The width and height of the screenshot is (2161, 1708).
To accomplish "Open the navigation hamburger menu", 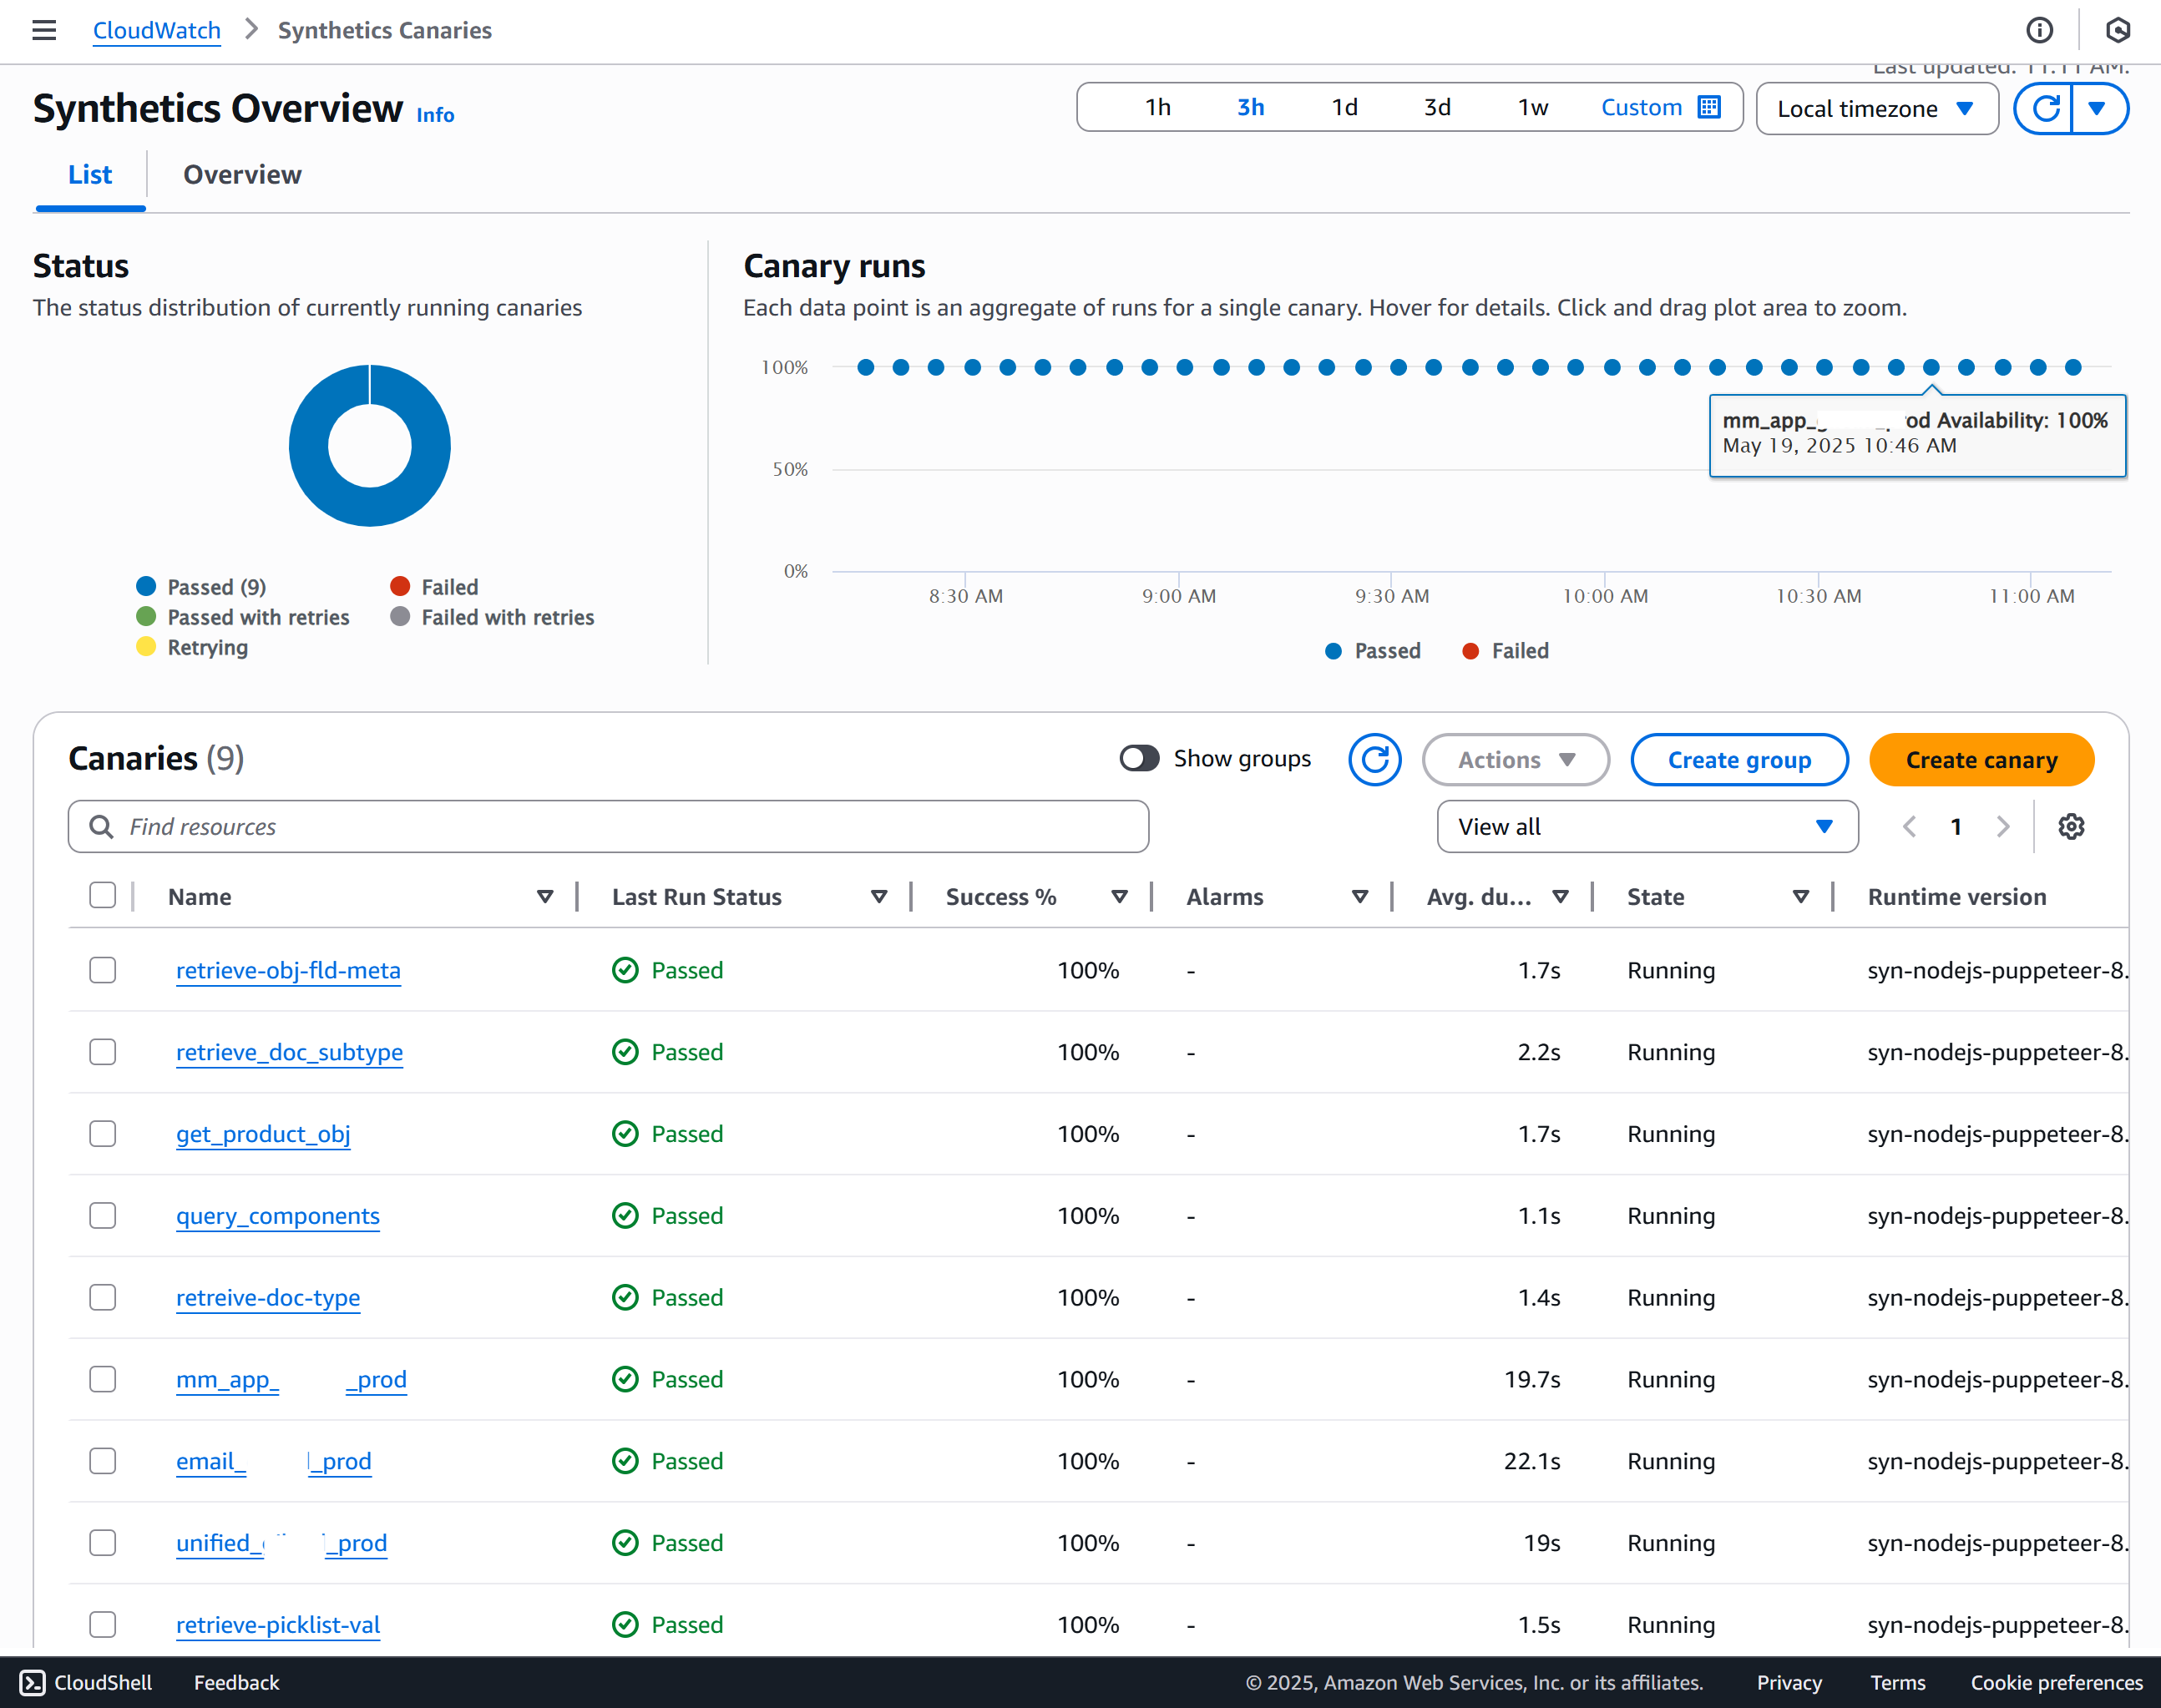I will (x=44, y=30).
